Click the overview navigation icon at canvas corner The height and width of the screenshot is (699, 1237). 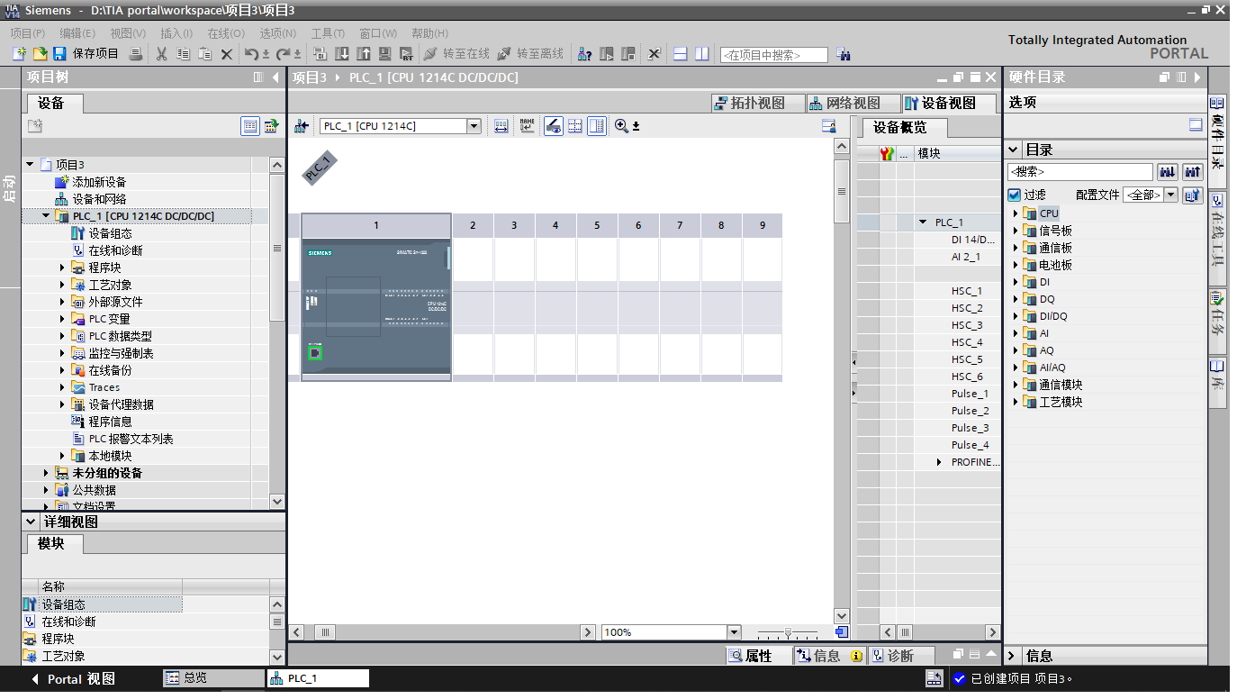(x=841, y=632)
